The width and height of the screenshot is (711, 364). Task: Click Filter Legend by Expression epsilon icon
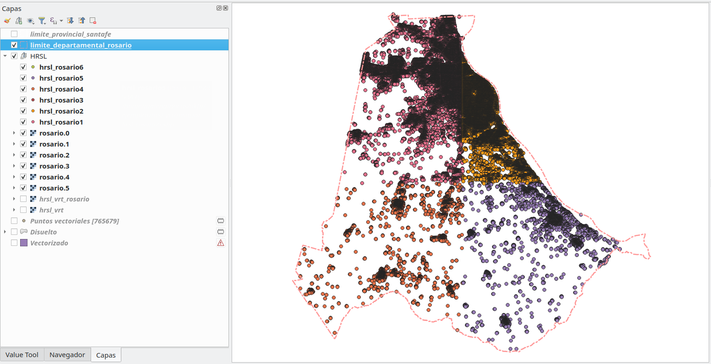point(54,21)
